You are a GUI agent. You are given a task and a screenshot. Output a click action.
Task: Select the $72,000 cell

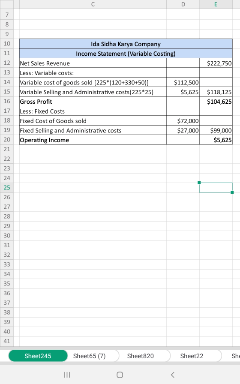[183, 121]
